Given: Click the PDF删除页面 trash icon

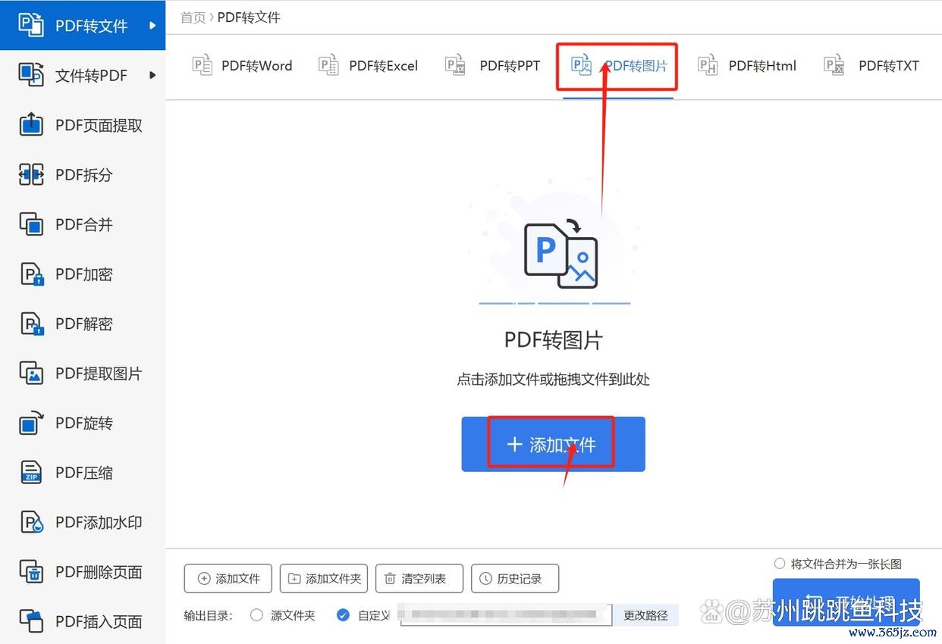Looking at the screenshot, I should click(x=30, y=572).
